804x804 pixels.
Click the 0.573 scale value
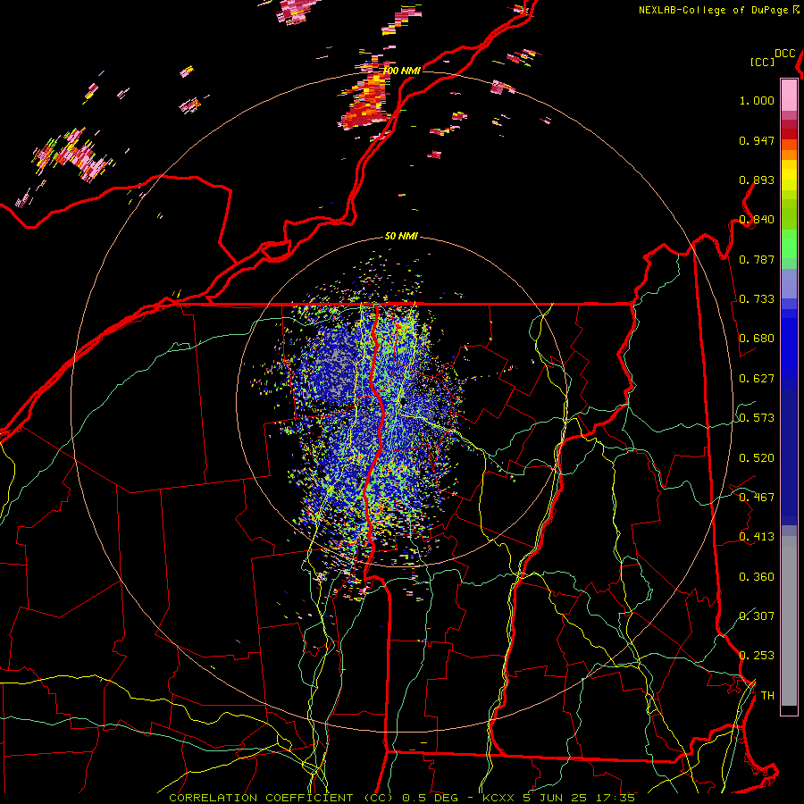click(757, 418)
